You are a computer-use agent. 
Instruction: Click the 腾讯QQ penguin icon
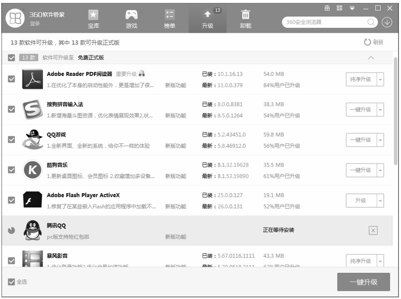pyautogui.click(x=32, y=230)
